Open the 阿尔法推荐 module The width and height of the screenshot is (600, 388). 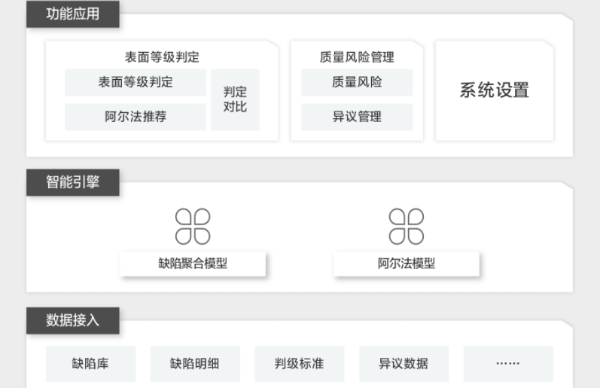pyautogui.click(x=136, y=117)
